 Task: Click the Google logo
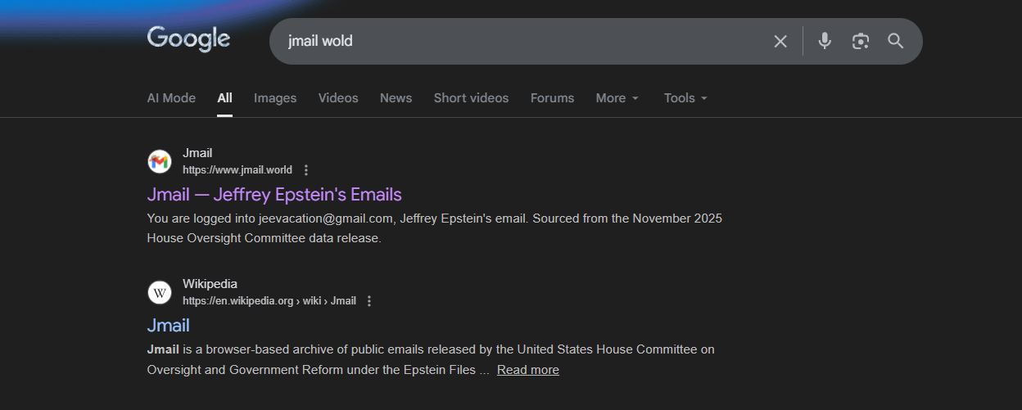point(188,38)
